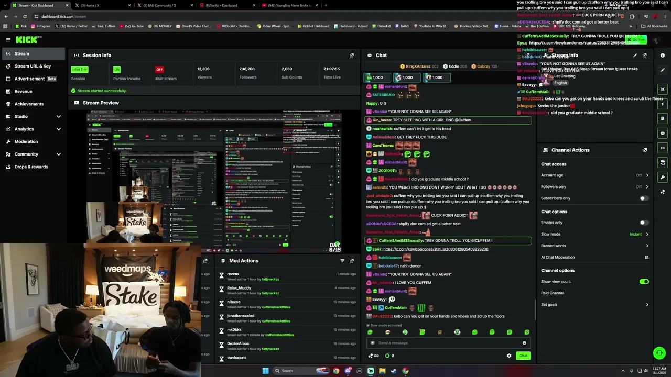The width and height of the screenshot is (671, 377).
Task: Toggle Subscribers only chat
Action: coord(644,198)
